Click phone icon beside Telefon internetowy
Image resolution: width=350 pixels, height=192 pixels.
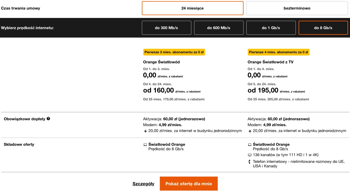pyautogui.click(x=249, y=162)
